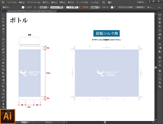The image size is (163, 124).
Task: Select the Column Graph tool
Action: tap(3, 94)
